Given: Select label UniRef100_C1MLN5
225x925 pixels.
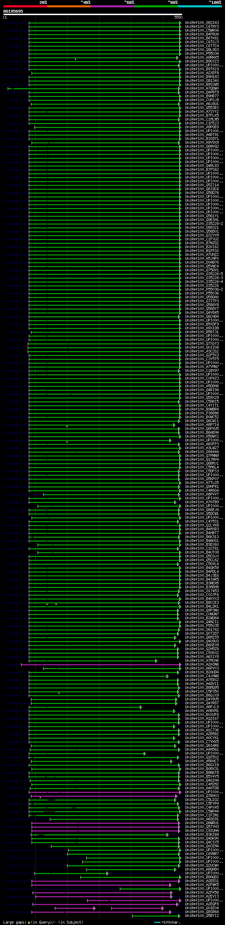Looking at the screenshot, I should pos(202,119).
